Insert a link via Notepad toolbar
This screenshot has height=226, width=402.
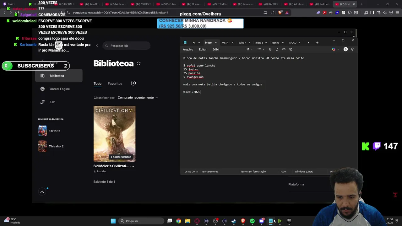pyautogui.click(x=284, y=49)
